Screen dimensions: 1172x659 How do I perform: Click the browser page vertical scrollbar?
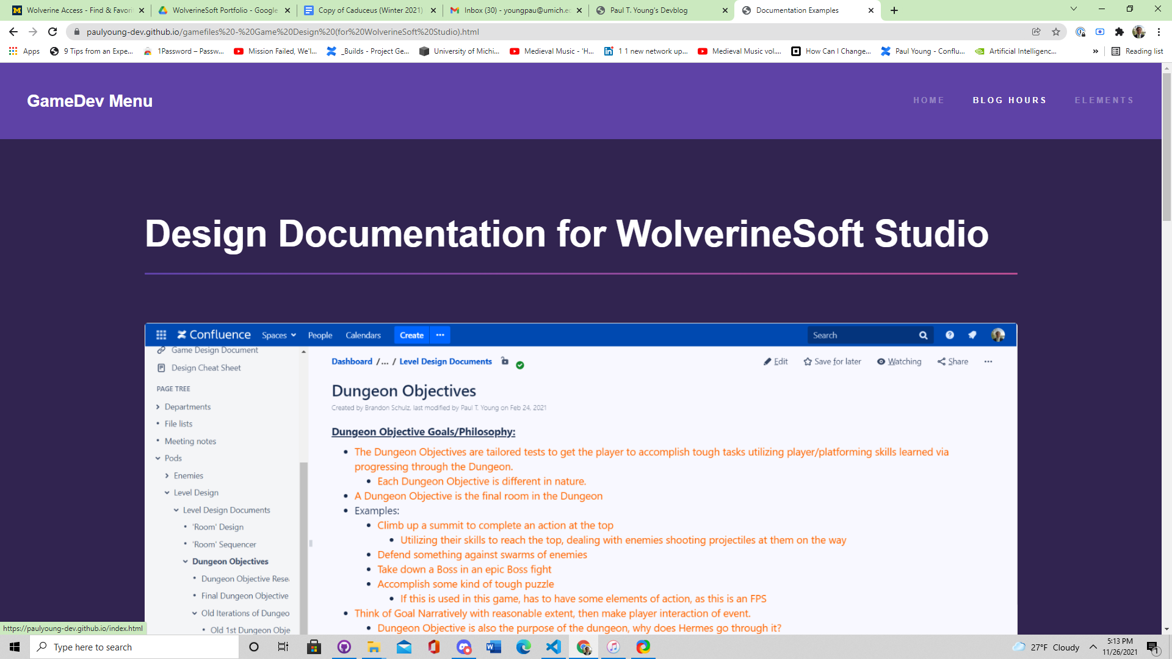(1167, 146)
